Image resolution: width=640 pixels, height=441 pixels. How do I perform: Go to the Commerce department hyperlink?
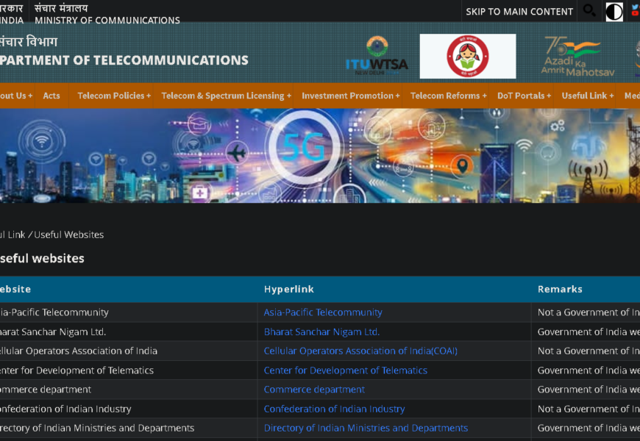pyautogui.click(x=314, y=390)
